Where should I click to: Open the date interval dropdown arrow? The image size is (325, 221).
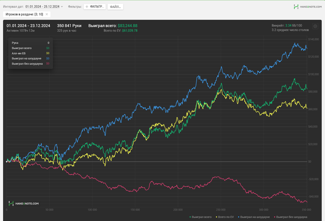(62, 6)
